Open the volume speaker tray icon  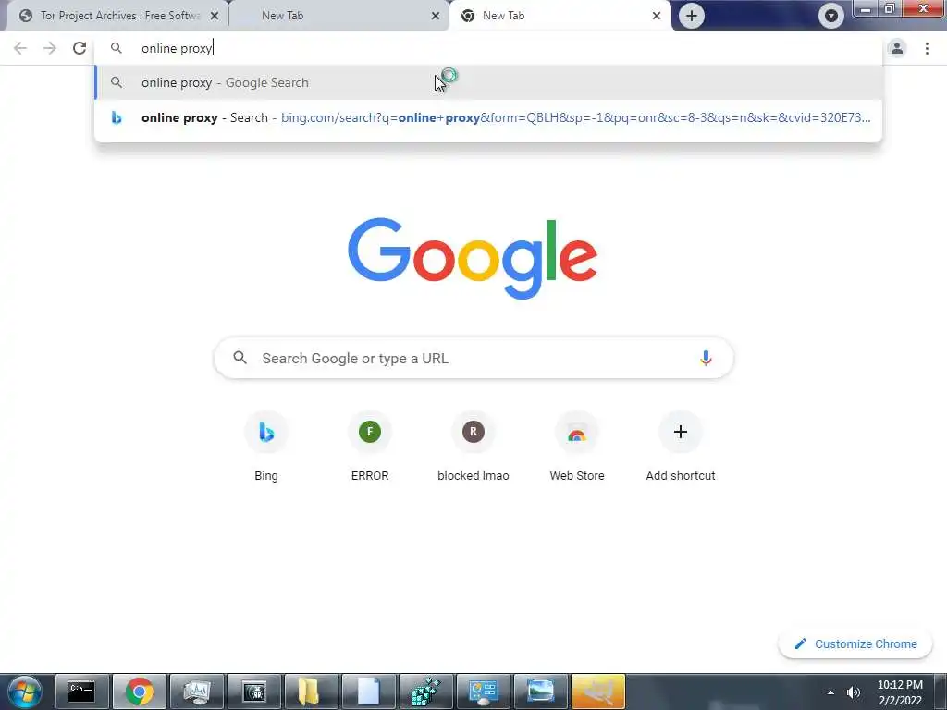[854, 692]
